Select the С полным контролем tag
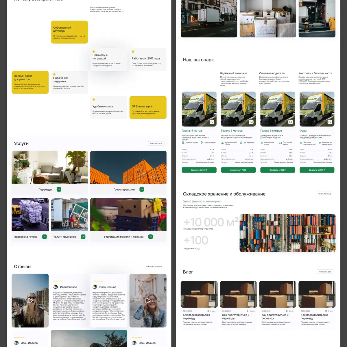347x347 pixels. point(213,202)
